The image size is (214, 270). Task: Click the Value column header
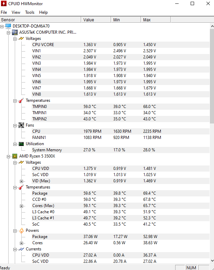click(x=96, y=20)
